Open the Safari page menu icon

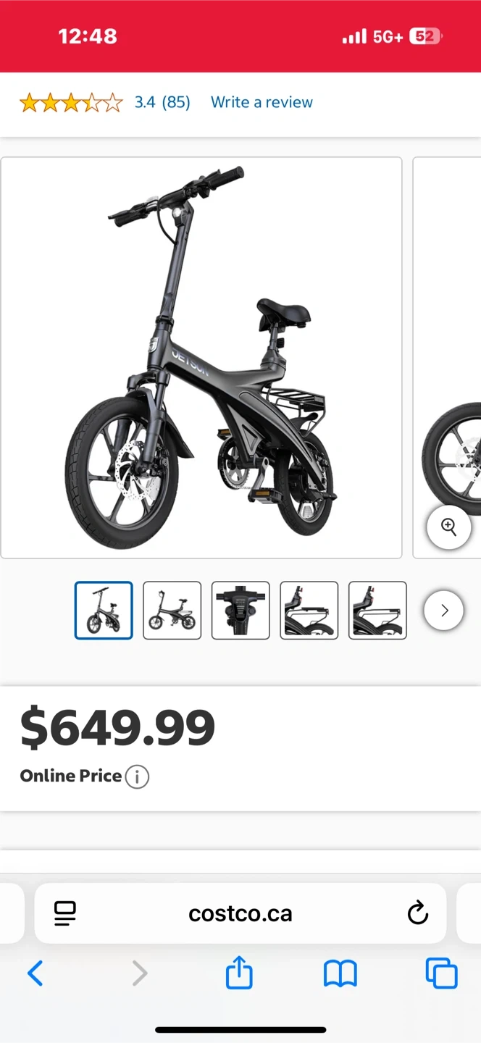point(65,913)
